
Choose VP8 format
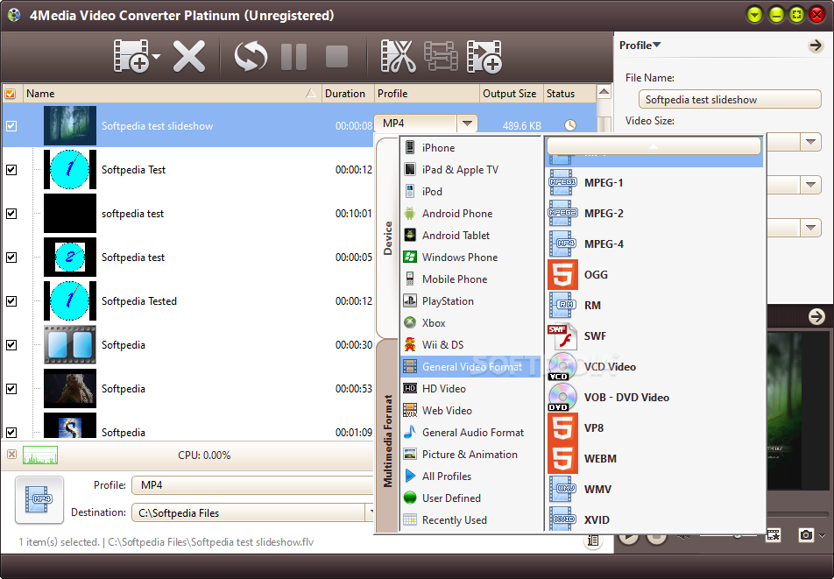pyautogui.click(x=654, y=428)
